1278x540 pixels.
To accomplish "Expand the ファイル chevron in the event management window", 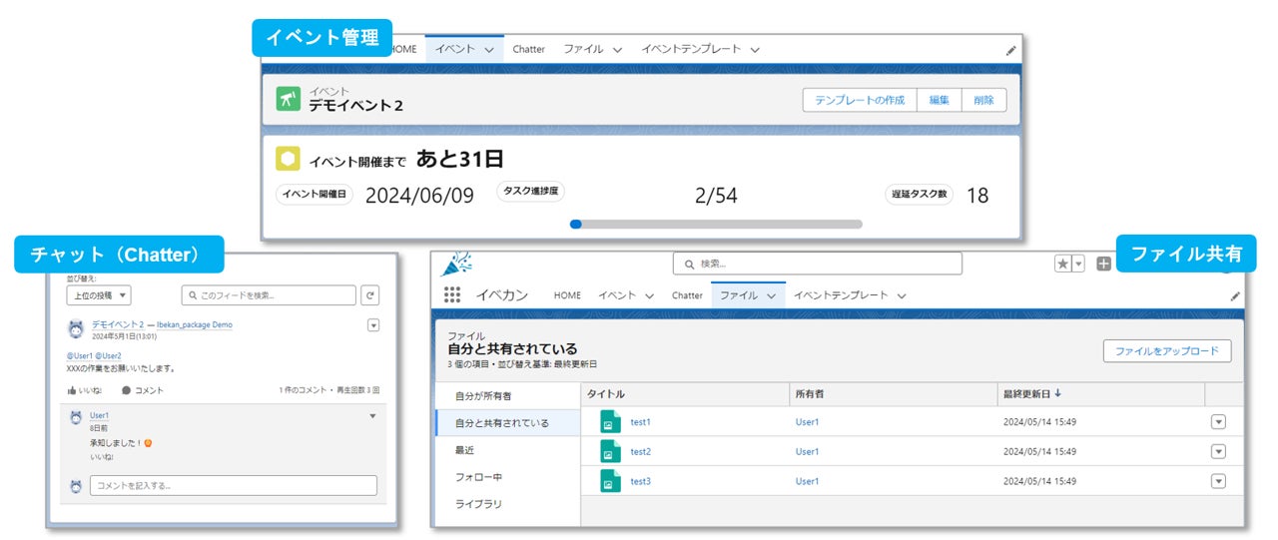I will [x=617, y=49].
